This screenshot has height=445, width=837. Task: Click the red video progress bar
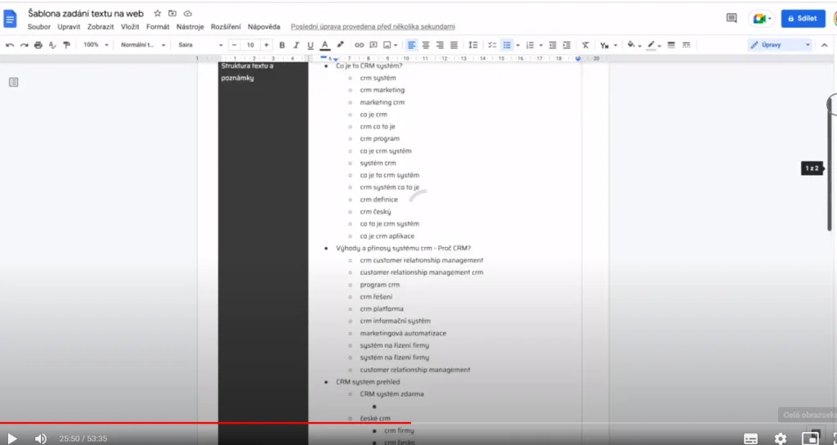pos(204,423)
